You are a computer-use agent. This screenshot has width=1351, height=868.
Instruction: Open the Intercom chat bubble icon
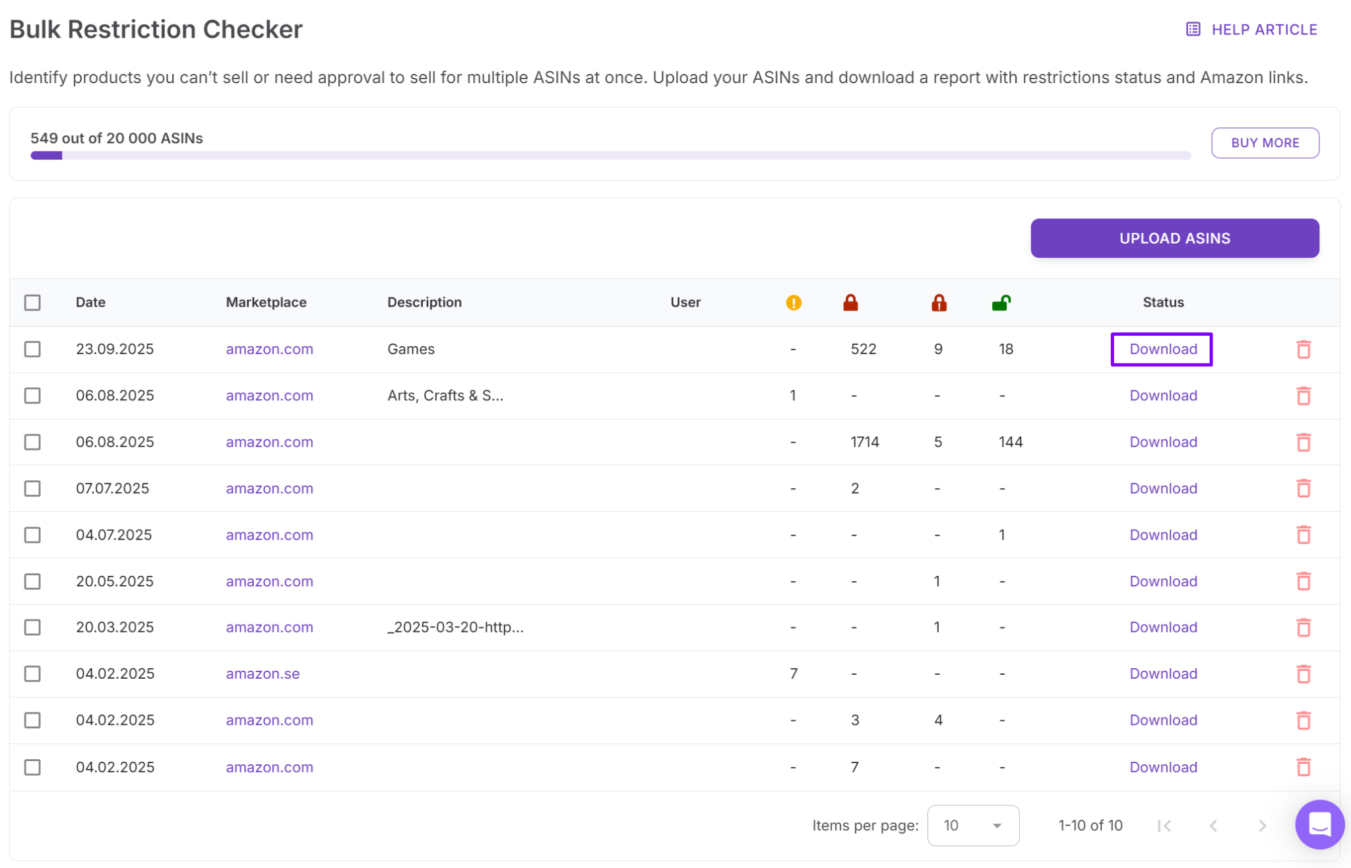(1319, 824)
